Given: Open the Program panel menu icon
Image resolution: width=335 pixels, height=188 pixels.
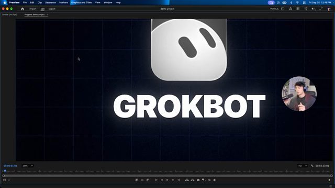Looking at the screenshot, I should pyautogui.click(x=47, y=15).
